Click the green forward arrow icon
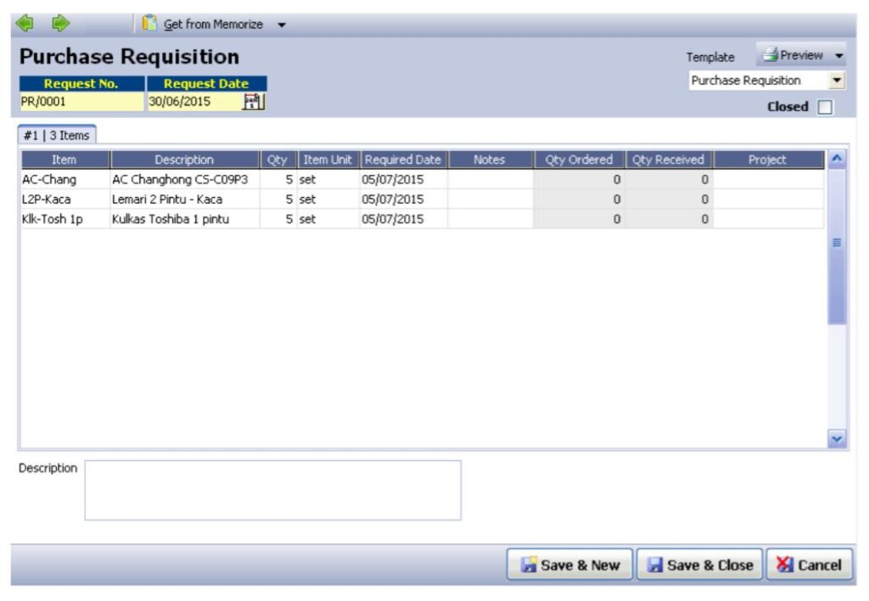 (x=60, y=24)
